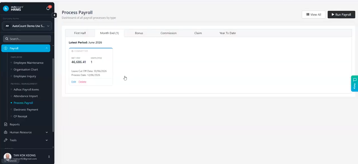Click the sidebar vertical scrollbar
358x164 pixels.
(53, 95)
